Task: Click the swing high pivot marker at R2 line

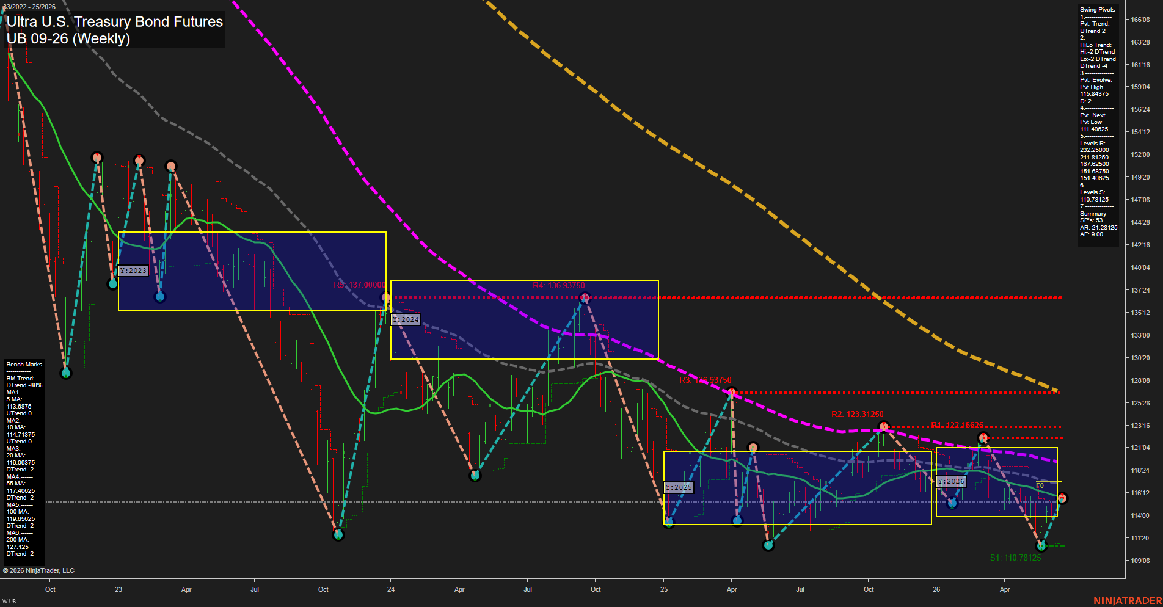Action: [x=883, y=426]
